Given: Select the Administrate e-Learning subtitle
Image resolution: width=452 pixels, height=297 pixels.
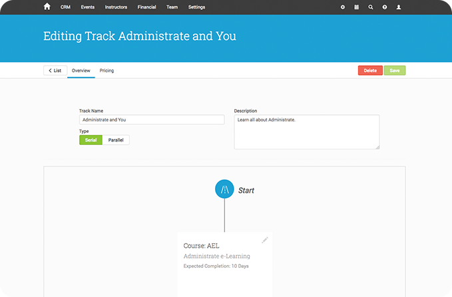Looking at the screenshot, I should [217, 256].
